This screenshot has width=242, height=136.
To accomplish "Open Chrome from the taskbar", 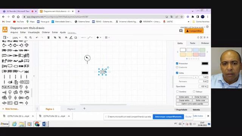I will [x=37, y=124].
